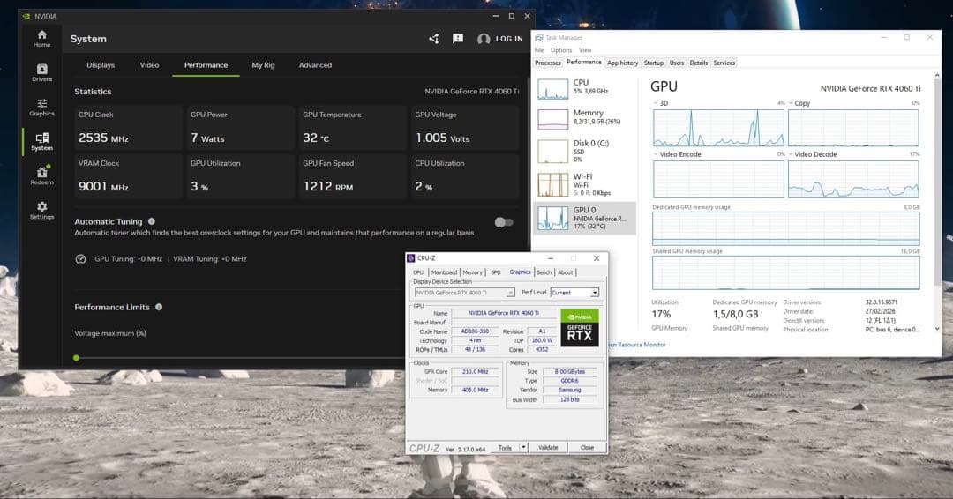Screen dimensions: 953x499
Task: Open the Video Encode graph dropdown
Action: coord(655,154)
